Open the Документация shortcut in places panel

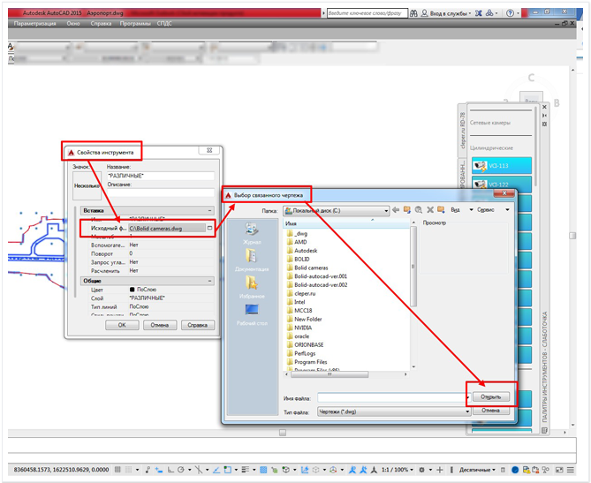(x=252, y=260)
